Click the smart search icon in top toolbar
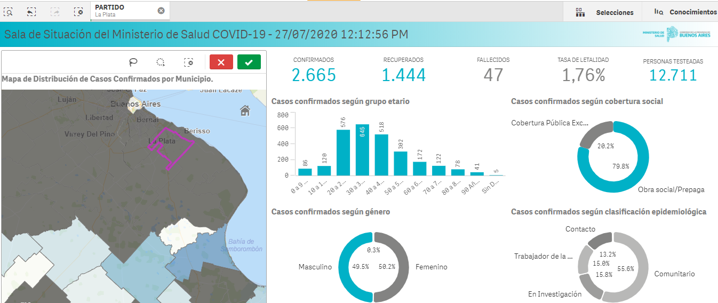This screenshot has height=303, width=718. pos(9,11)
